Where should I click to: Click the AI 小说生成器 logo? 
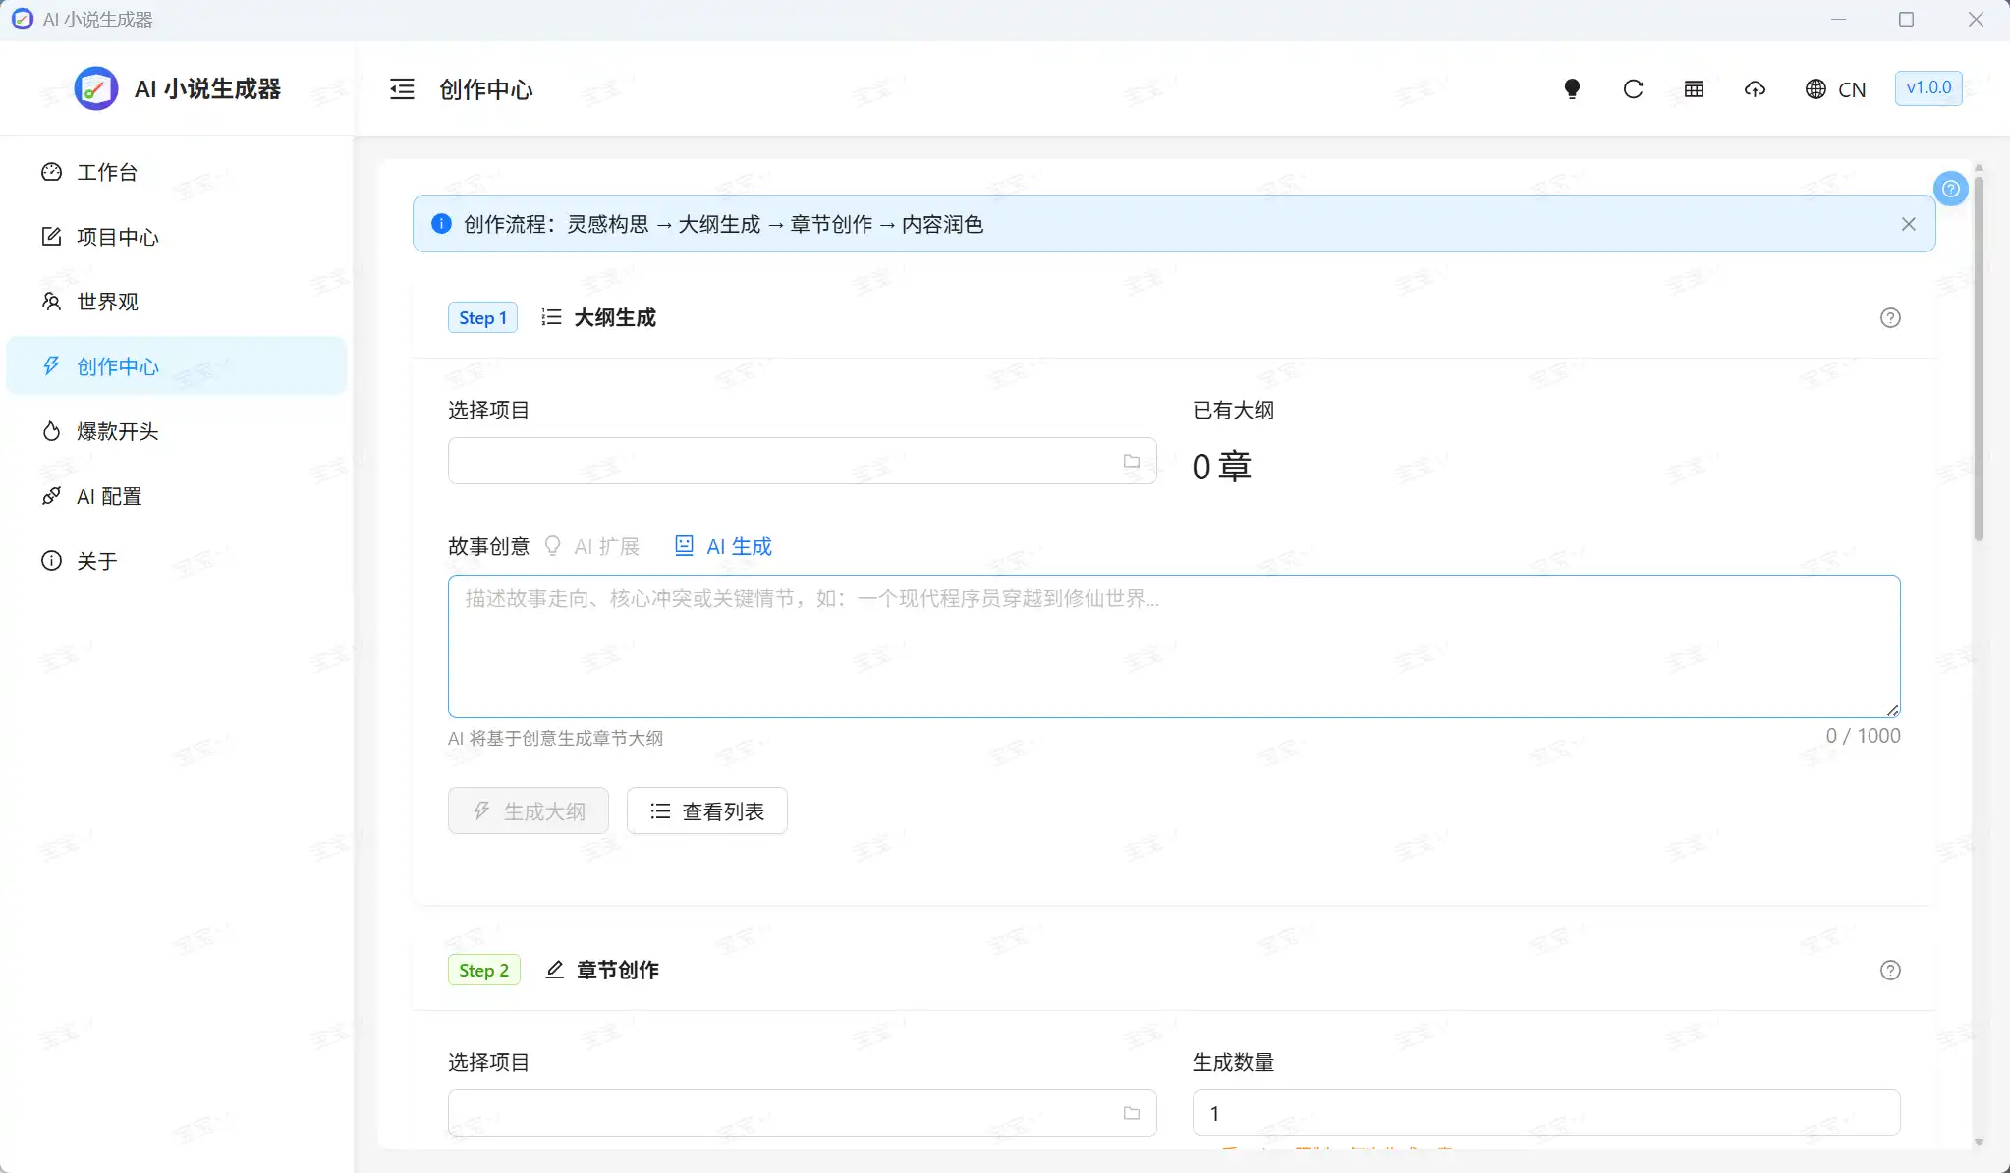tap(175, 88)
